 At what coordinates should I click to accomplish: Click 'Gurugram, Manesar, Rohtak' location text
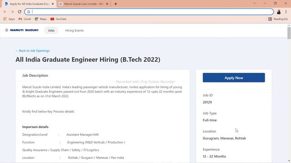(224, 138)
